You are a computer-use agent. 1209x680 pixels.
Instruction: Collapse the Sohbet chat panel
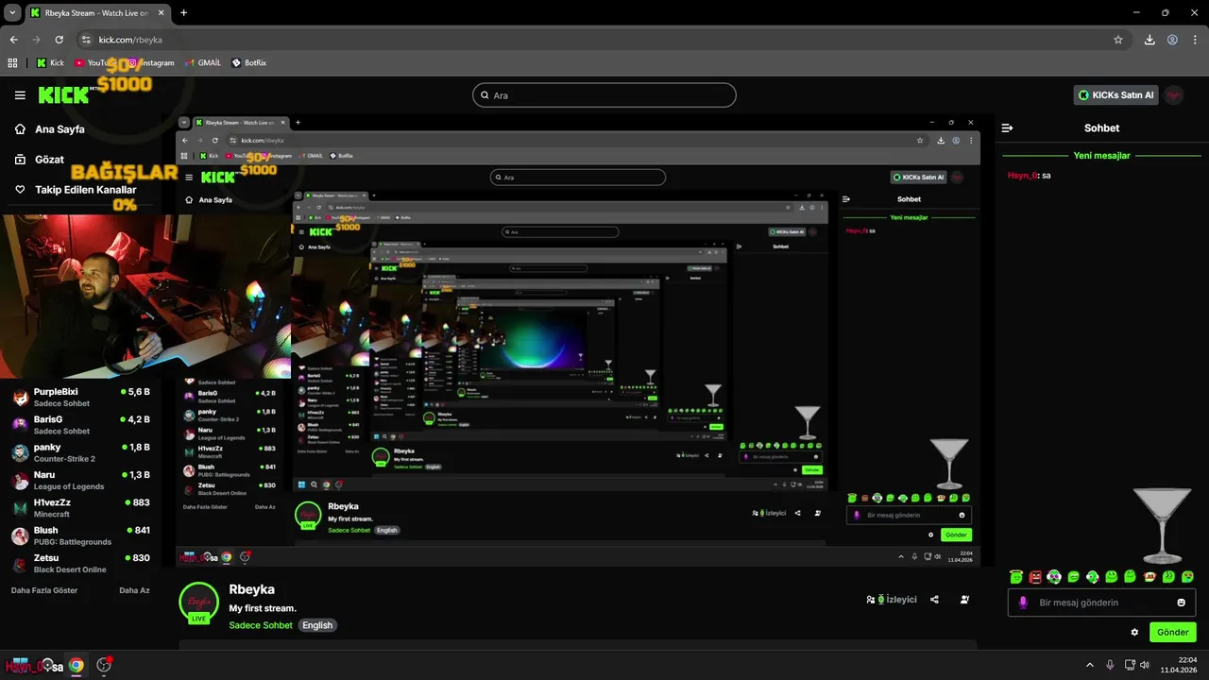1007,127
